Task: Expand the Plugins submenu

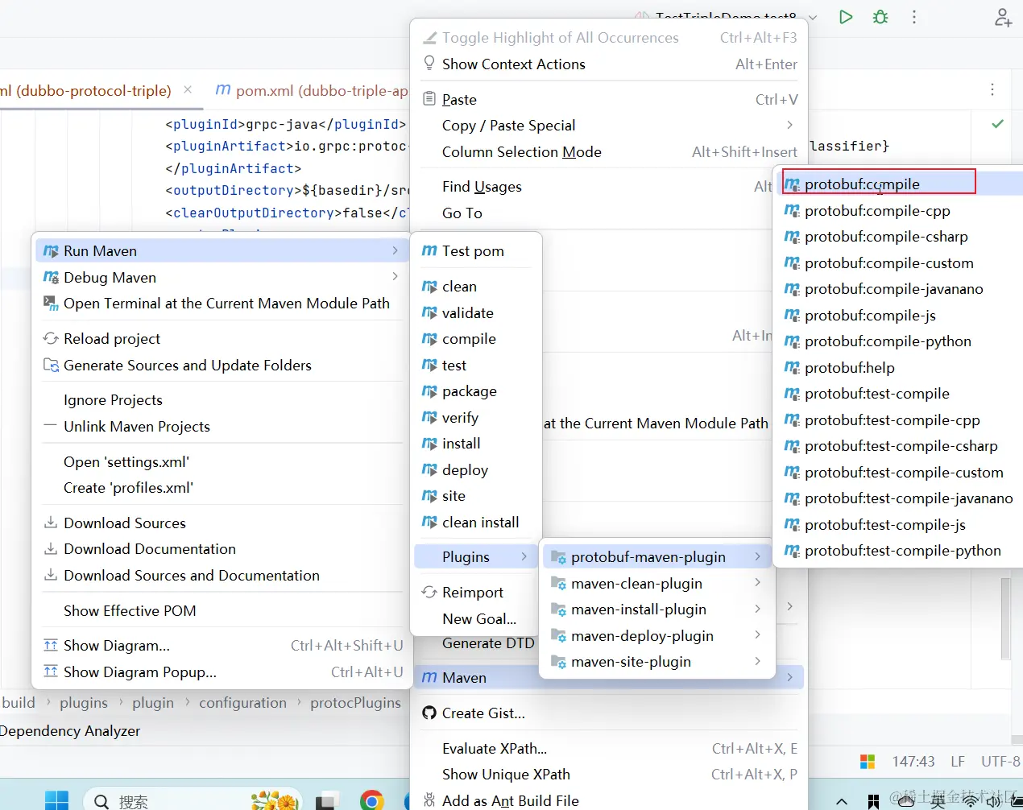Action: [476, 557]
